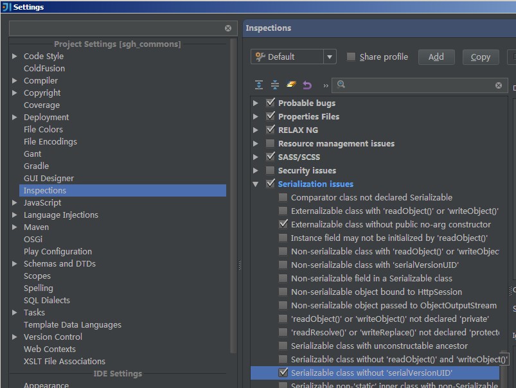Click in the inspections filter box
The image size is (516, 388).
pos(420,85)
